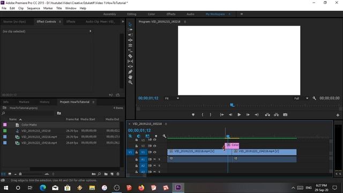
Task: Add a marker from the Program Monitor
Action: point(193,115)
